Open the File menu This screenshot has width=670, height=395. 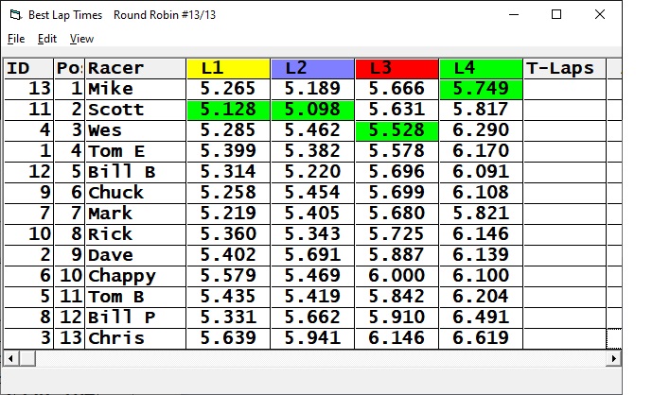16,39
